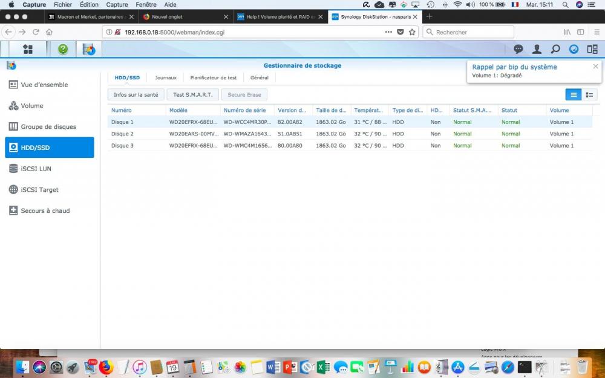605x378 pixels.
Task: Open the user account options icon
Action: click(537, 50)
